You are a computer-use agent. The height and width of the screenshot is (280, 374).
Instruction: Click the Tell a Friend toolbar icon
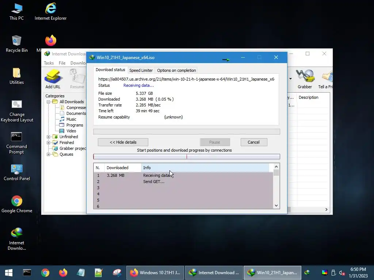pos(326,79)
